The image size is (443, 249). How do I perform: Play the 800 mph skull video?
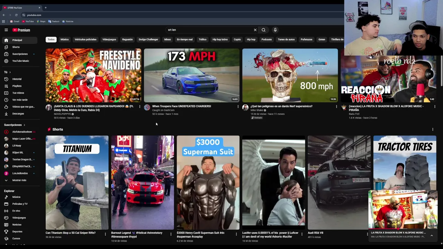point(290,75)
